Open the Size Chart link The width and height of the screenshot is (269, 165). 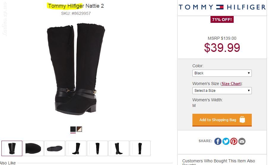231,84
